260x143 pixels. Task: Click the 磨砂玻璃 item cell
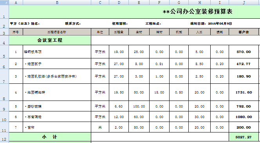(57, 106)
